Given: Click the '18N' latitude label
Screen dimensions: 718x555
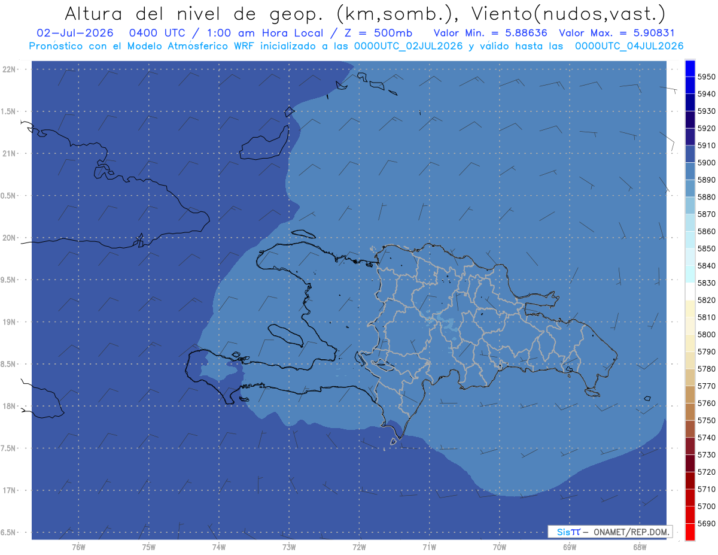Looking at the screenshot, I should click(9, 407).
